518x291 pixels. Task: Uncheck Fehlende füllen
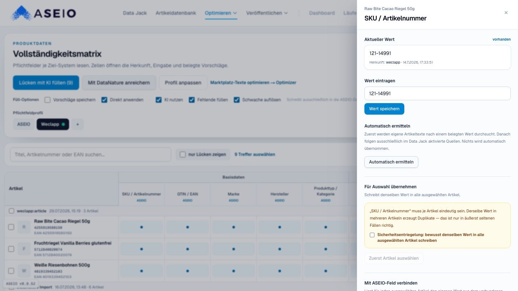[x=192, y=100]
